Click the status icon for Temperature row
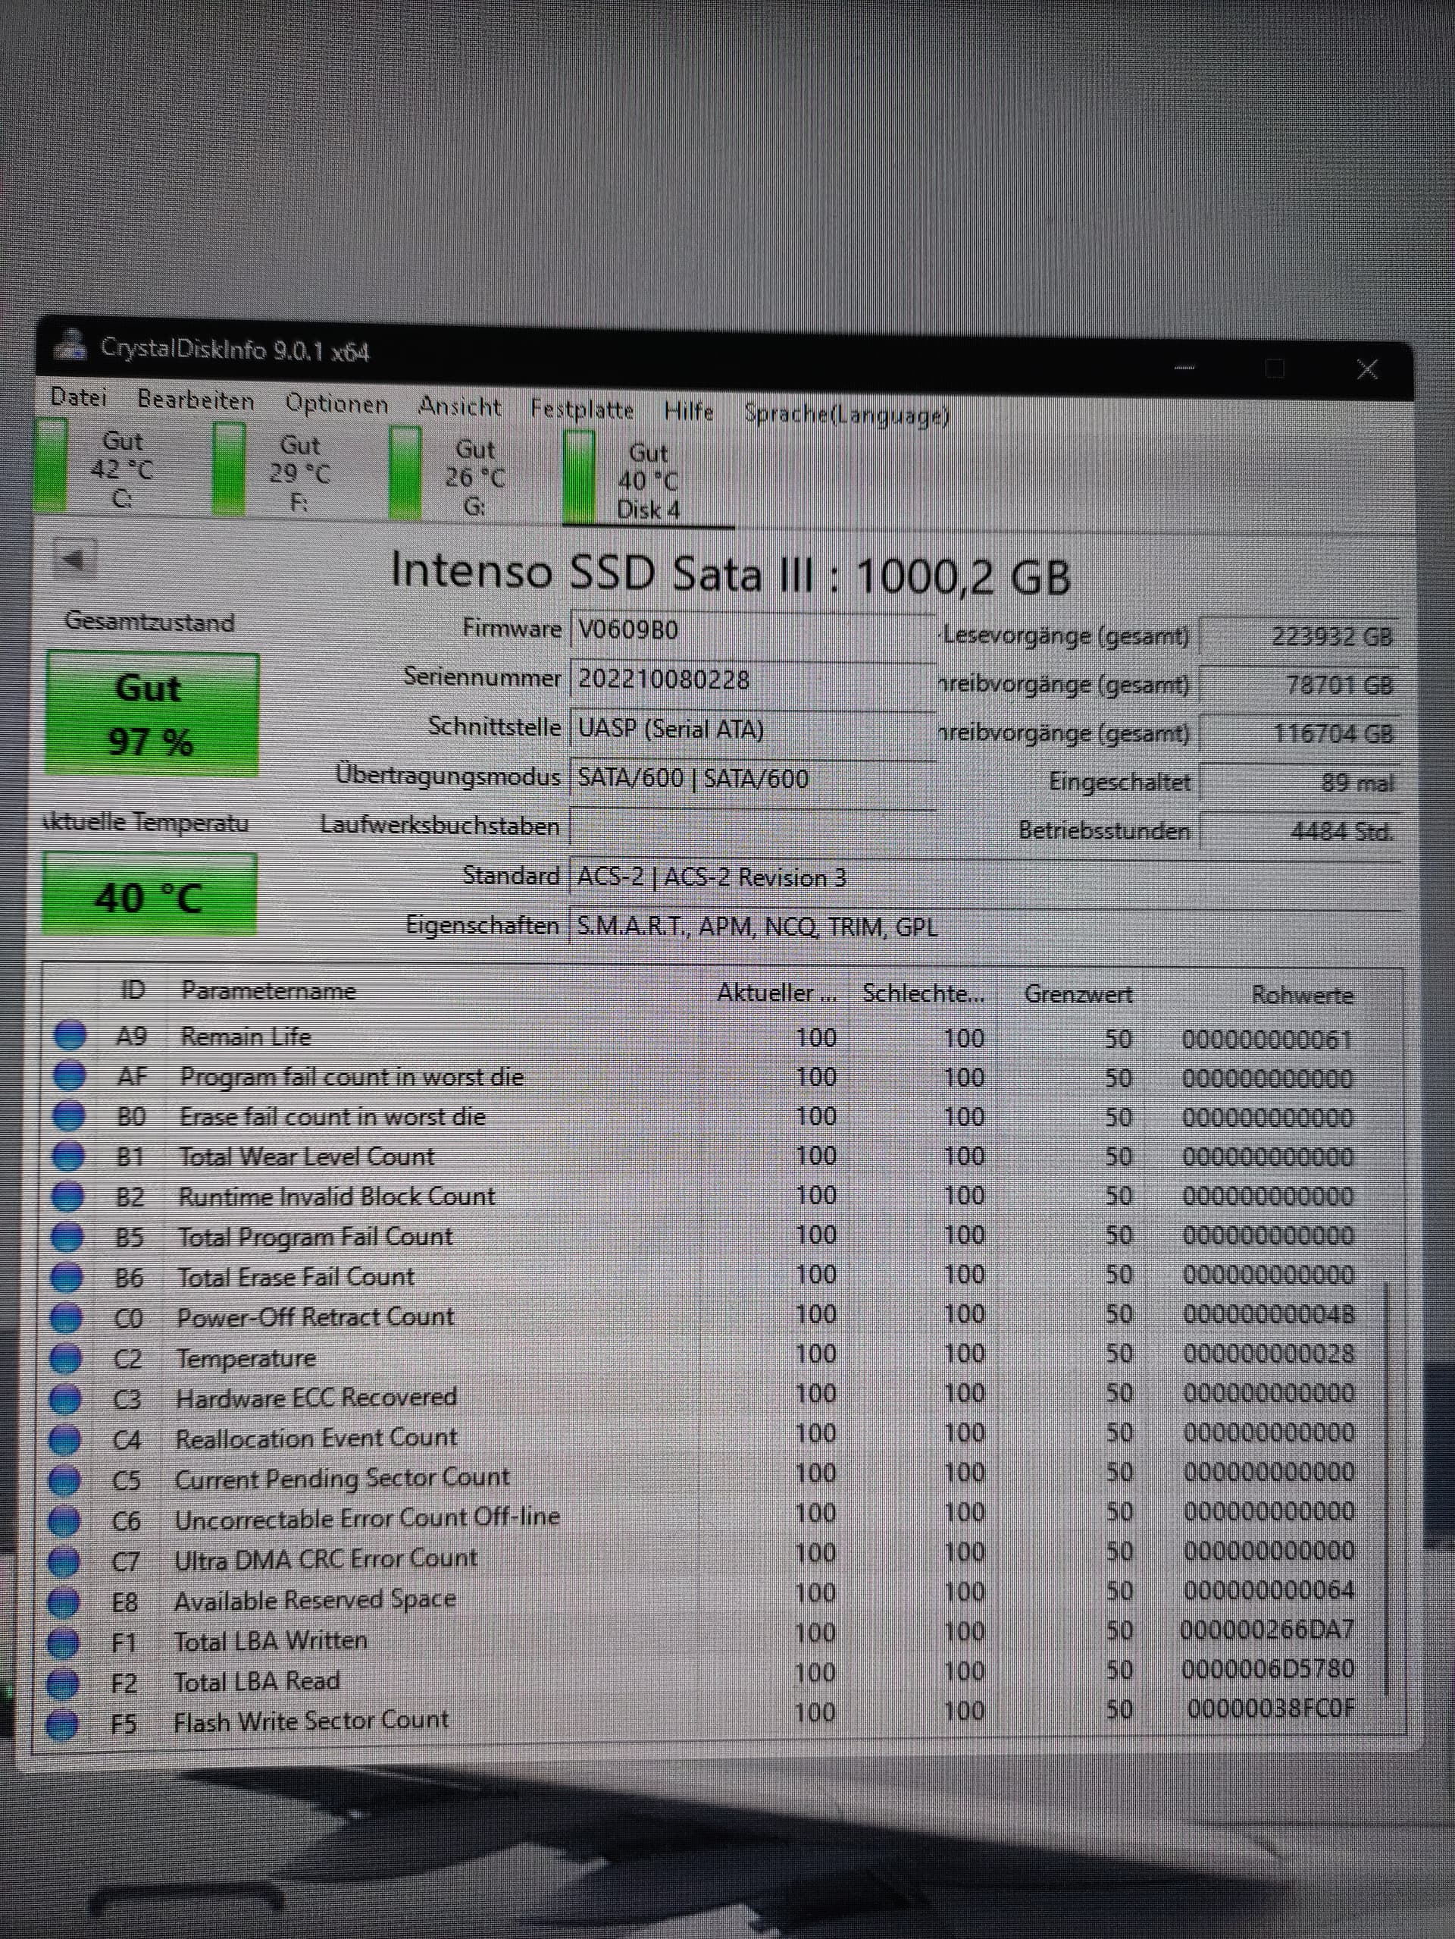1455x1939 pixels. (65, 1359)
